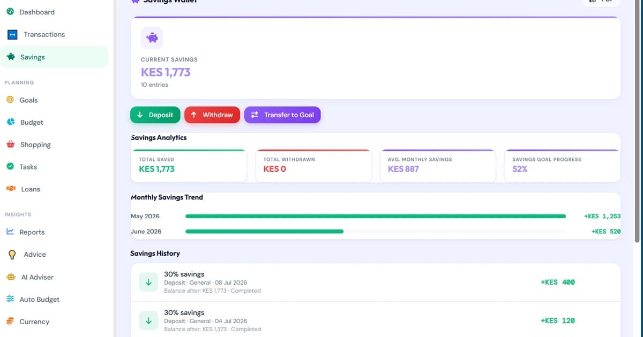Select Savings in the sidebar
643x337 pixels.
pos(54,57)
